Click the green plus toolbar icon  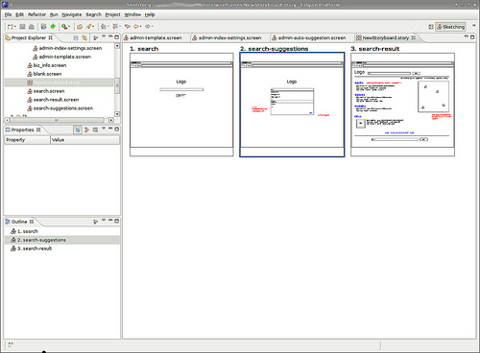coord(53,27)
